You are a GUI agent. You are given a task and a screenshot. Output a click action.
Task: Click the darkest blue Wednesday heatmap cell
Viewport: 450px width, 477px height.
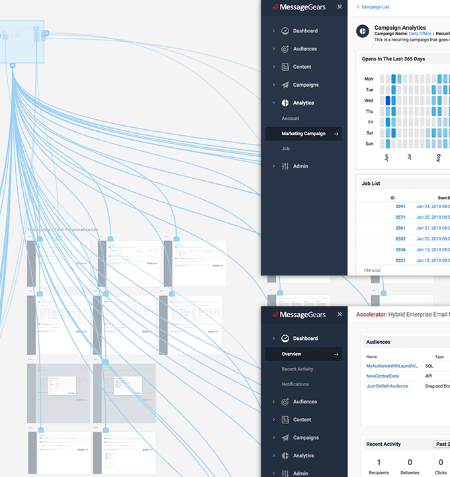pos(386,101)
